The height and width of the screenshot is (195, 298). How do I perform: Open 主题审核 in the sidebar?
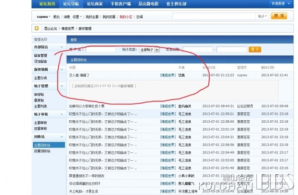click(41, 123)
